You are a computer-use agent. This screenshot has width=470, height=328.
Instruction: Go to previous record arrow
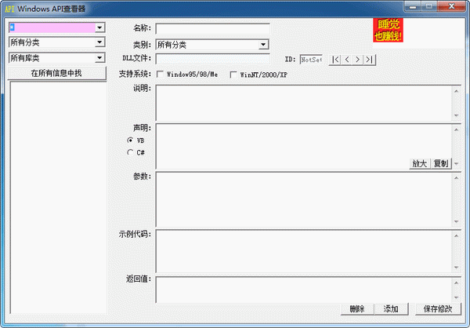(x=346, y=60)
